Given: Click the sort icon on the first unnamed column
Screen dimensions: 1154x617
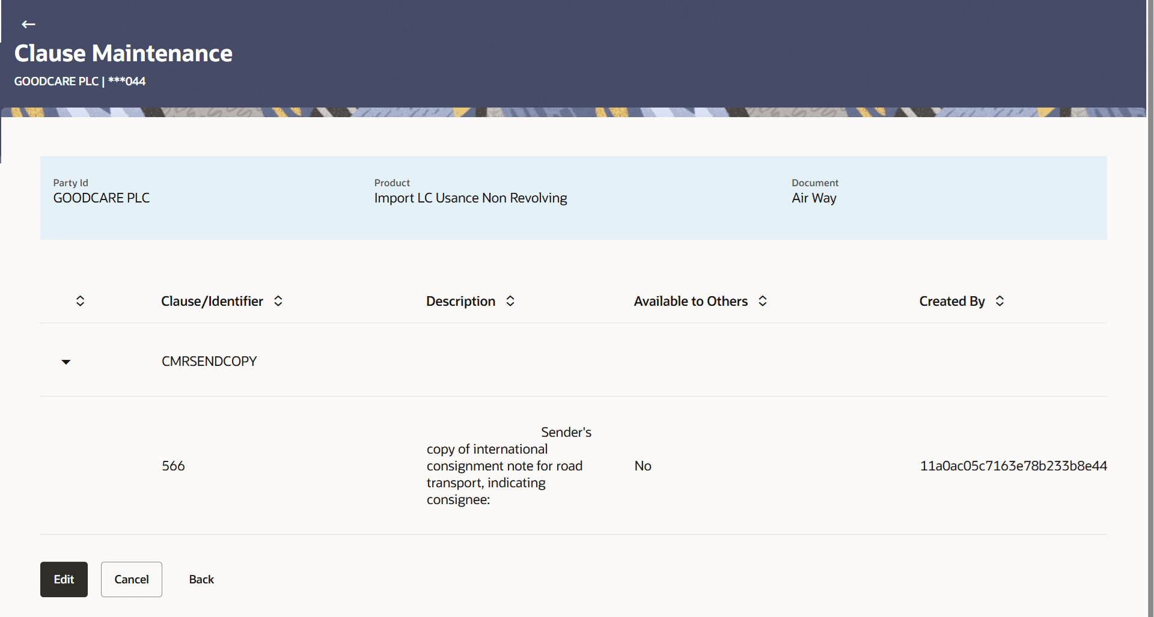Looking at the screenshot, I should tap(80, 300).
